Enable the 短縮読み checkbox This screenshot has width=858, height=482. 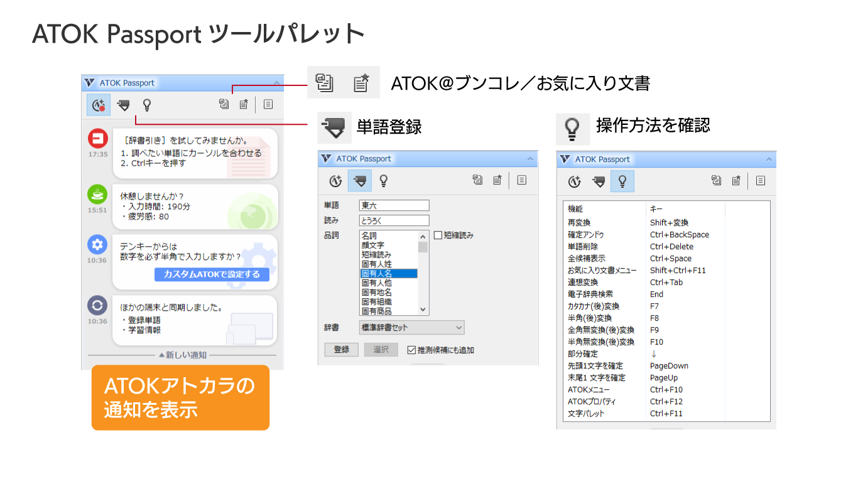click(x=438, y=235)
